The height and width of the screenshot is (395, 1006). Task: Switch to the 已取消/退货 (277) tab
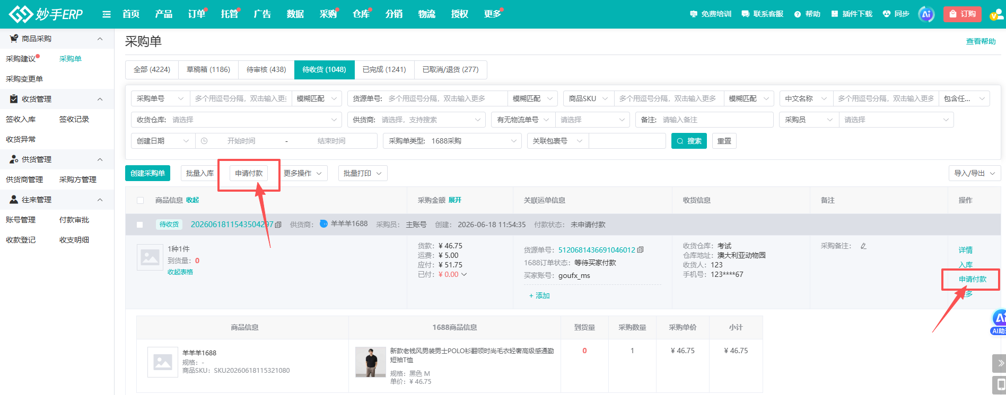tap(451, 69)
